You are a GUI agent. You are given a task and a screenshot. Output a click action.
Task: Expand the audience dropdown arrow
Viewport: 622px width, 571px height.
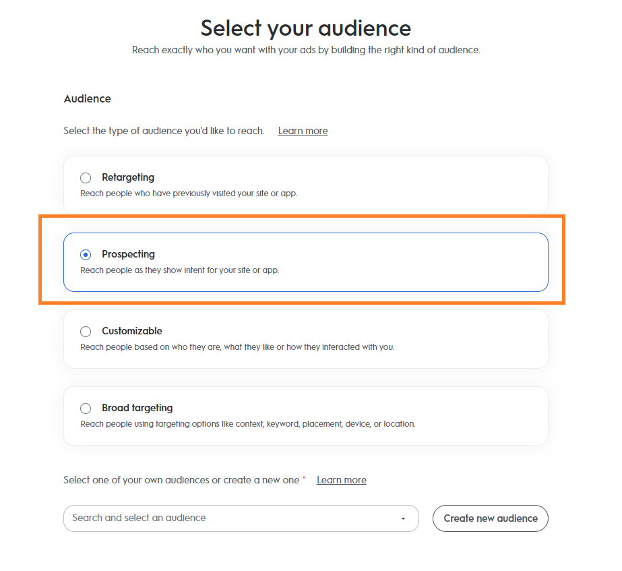[403, 518]
